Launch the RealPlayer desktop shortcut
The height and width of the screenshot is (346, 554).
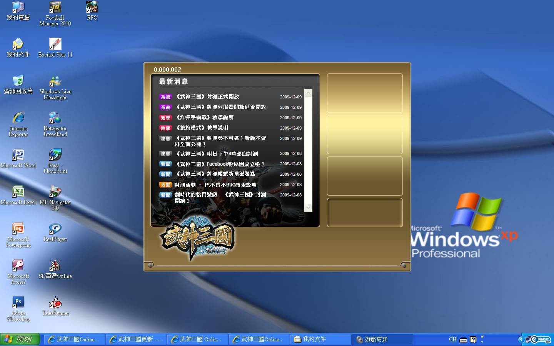(x=55, y=229)
